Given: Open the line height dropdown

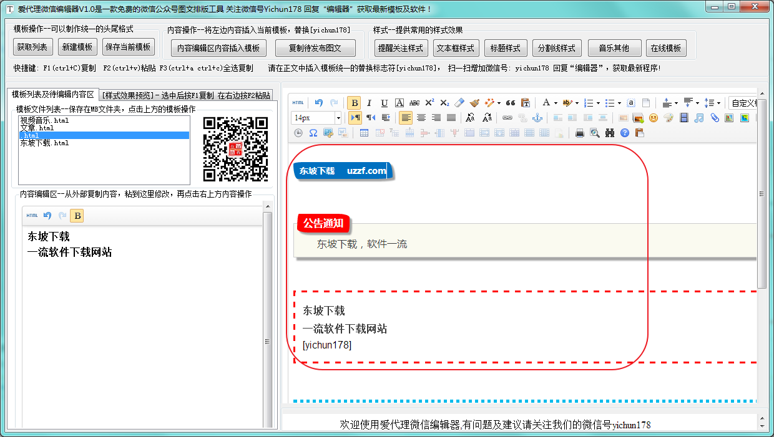Looking at the screenshot, I should 718,103.
